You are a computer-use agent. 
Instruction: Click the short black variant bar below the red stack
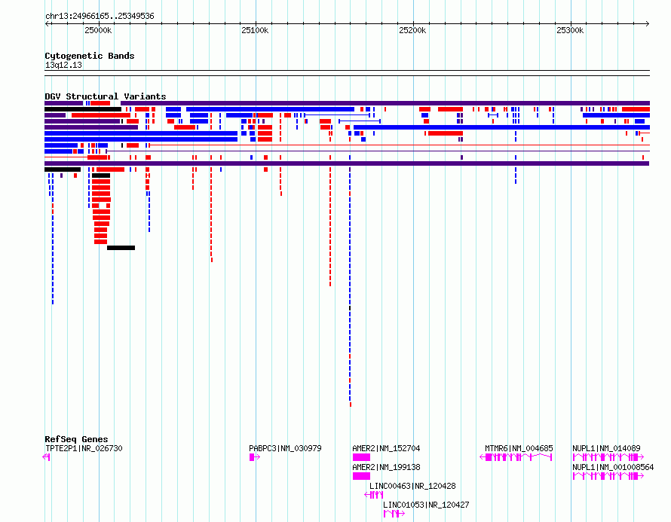coord(121,248)
